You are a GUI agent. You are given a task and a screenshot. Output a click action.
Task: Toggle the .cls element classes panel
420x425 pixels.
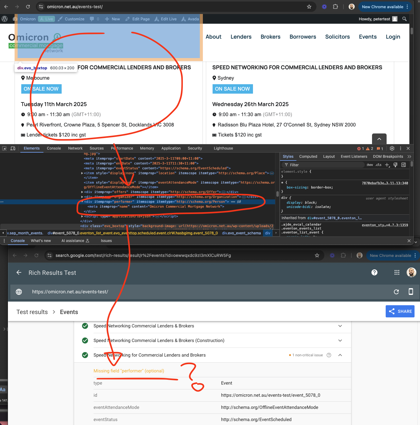378,165
